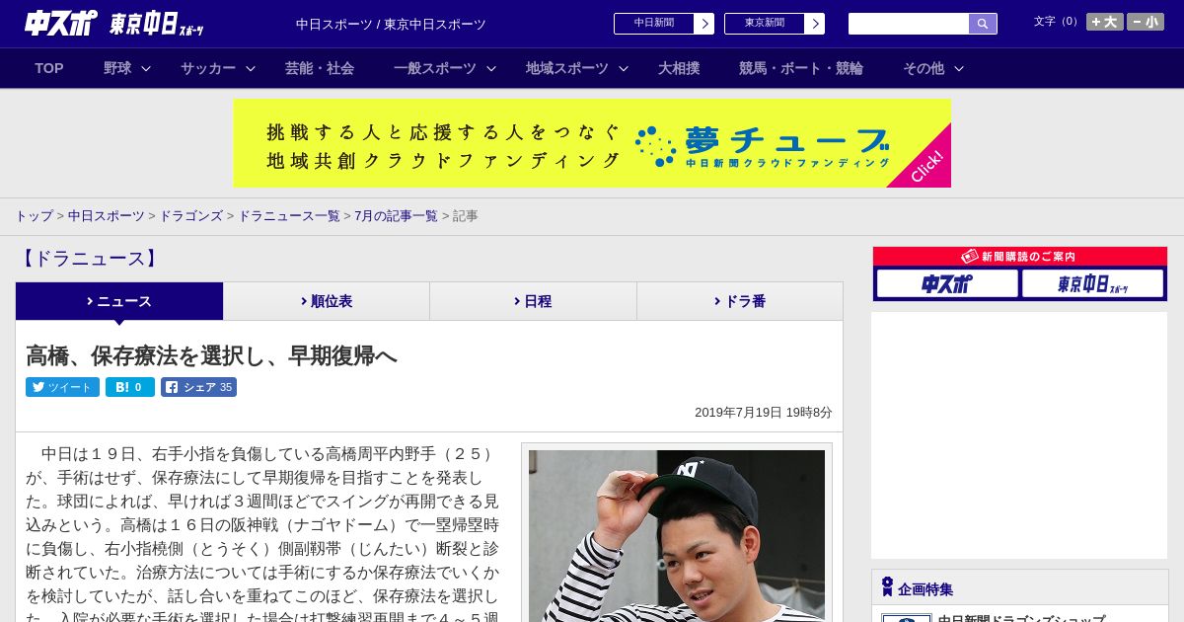Go to the TOP navigation item
This screenshot has width=1184, height=622.
(49, 68)
